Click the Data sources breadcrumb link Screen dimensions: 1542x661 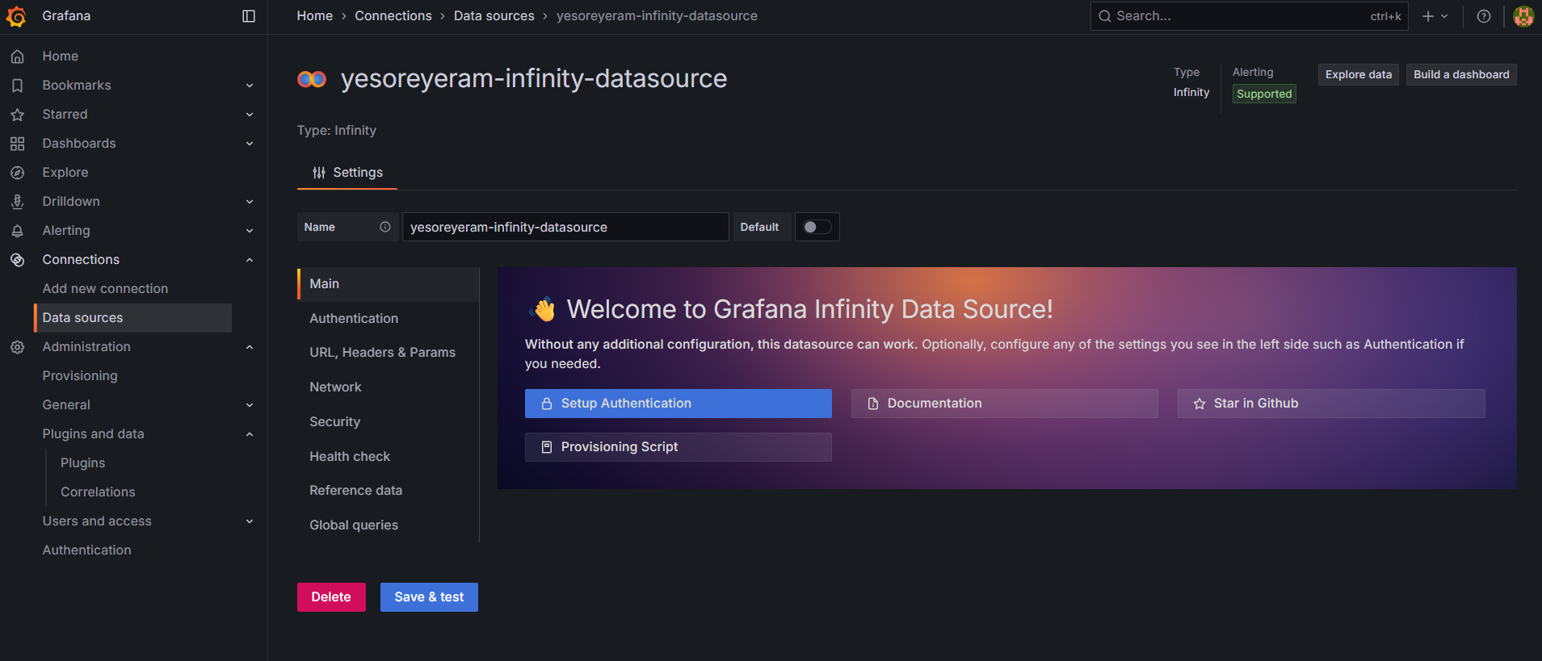pos(494,16)
